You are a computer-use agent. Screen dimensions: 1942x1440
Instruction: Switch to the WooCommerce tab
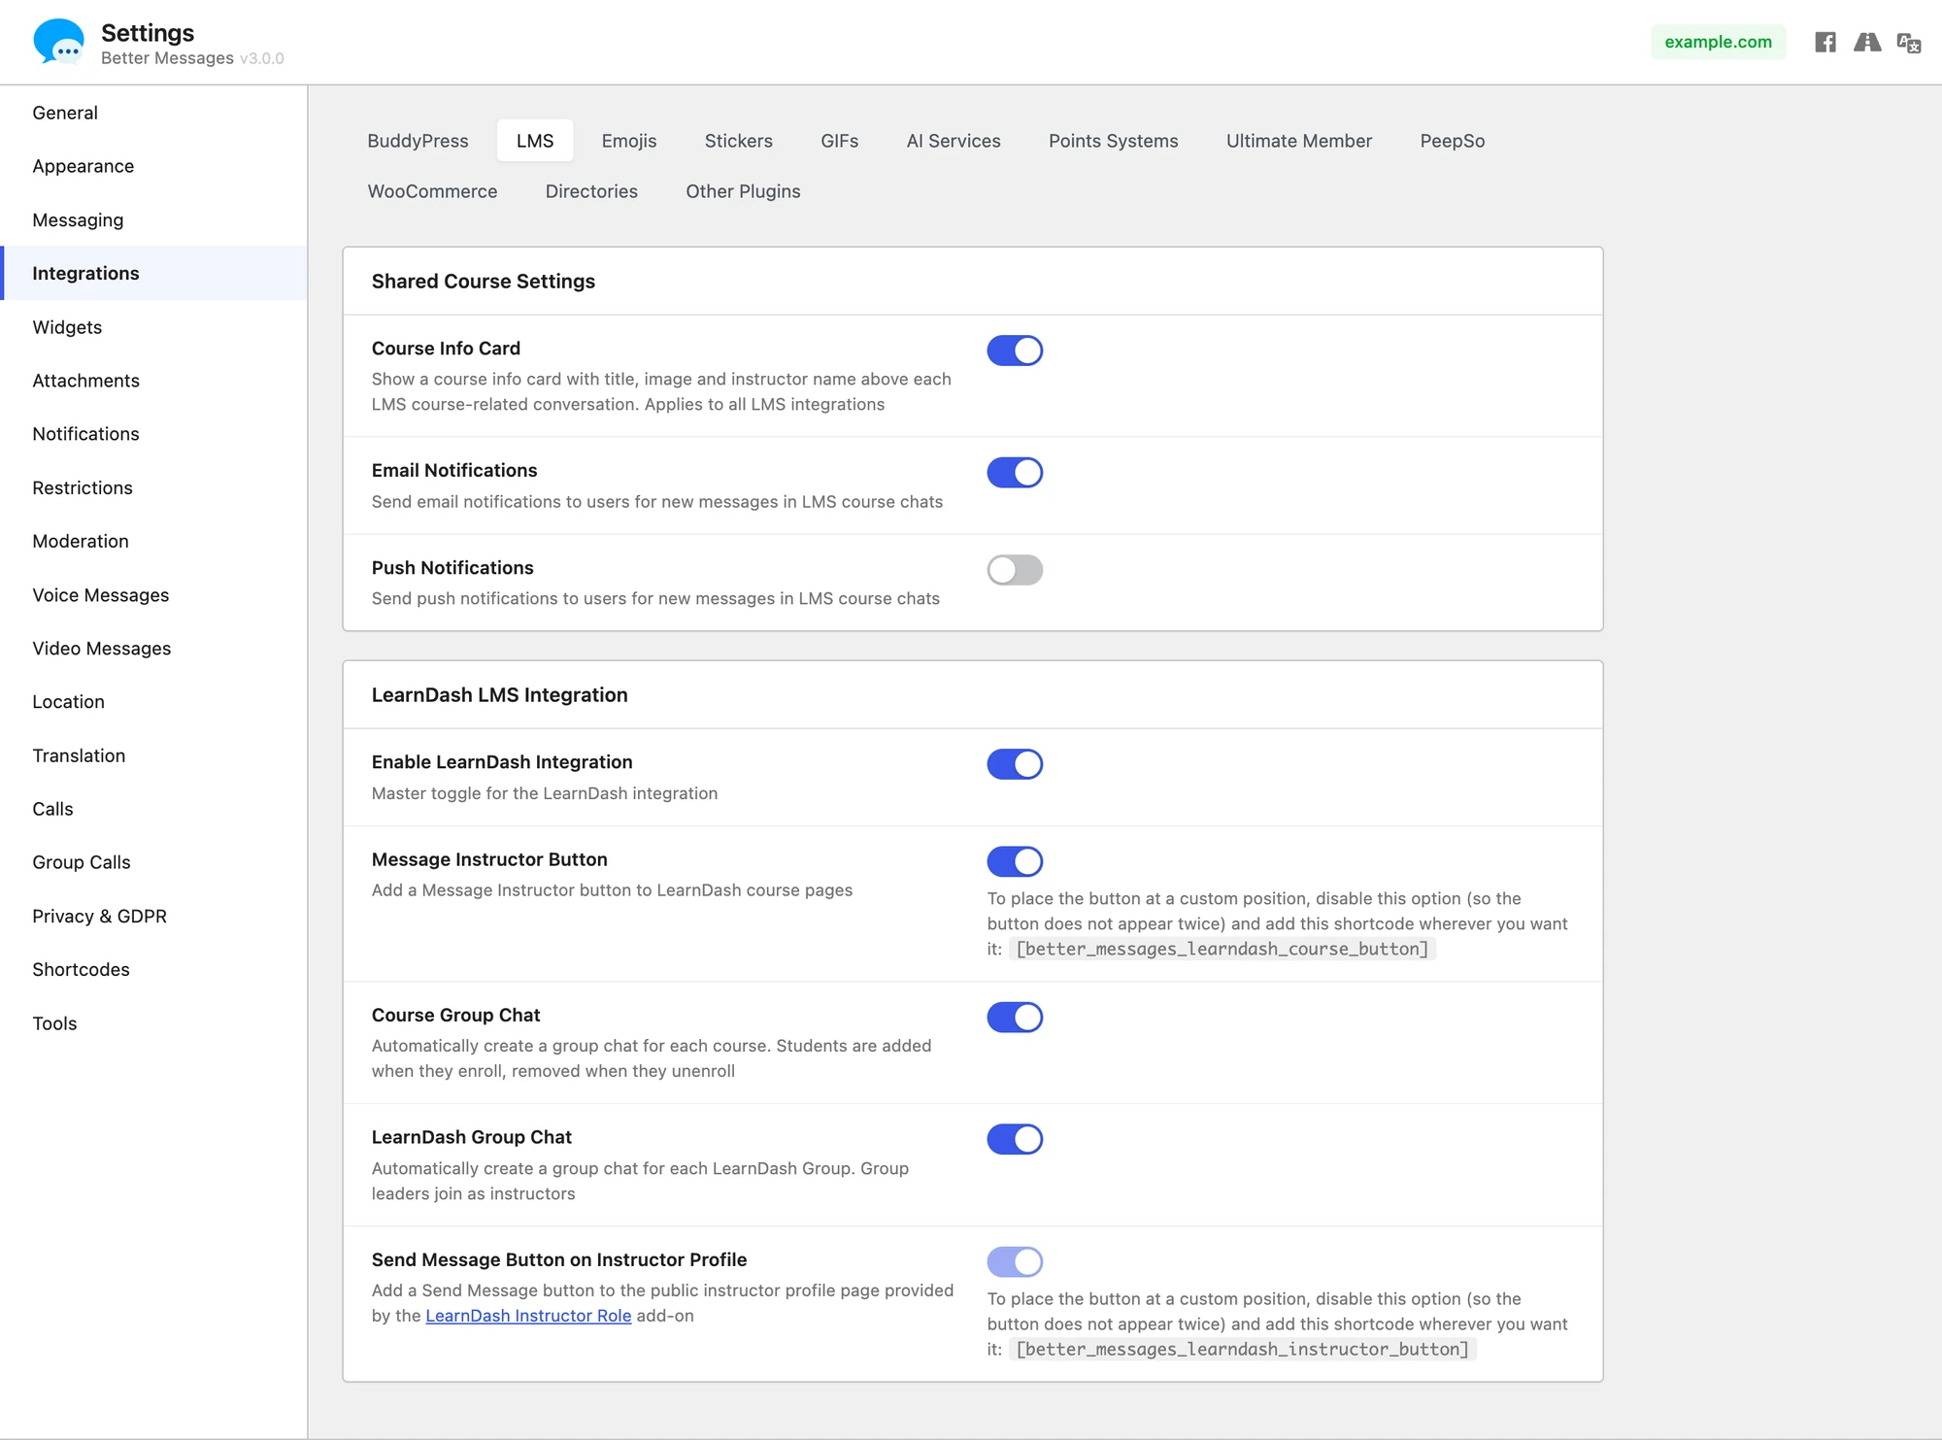click(x=432, y=191)
